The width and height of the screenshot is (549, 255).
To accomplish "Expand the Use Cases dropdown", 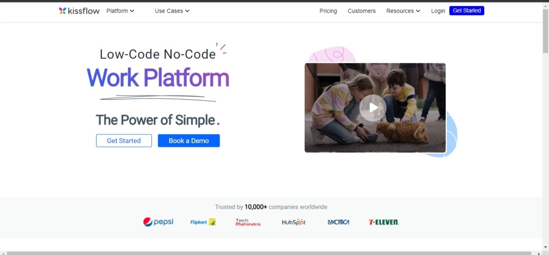I will pyautogui.click(x=172, y=11).
